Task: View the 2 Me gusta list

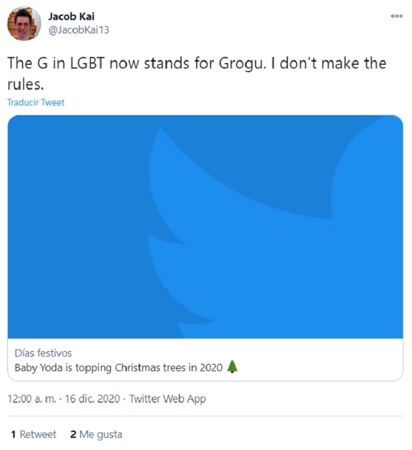Action: 96,434
